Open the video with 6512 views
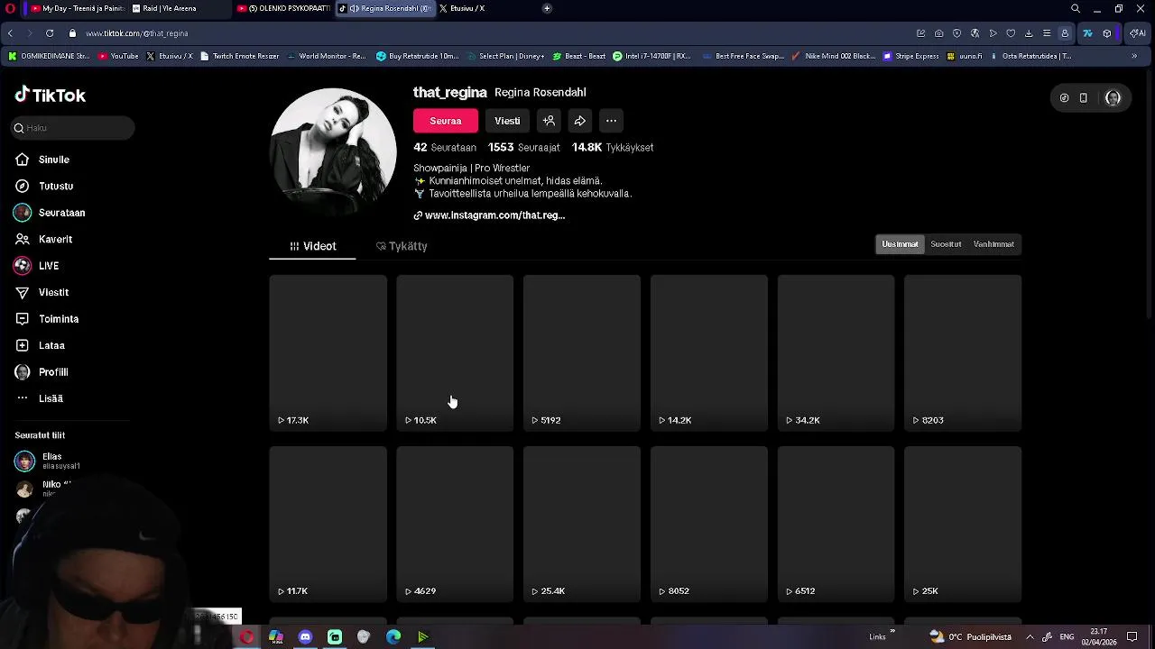The image size is (1155, 649). pos(836,525)
